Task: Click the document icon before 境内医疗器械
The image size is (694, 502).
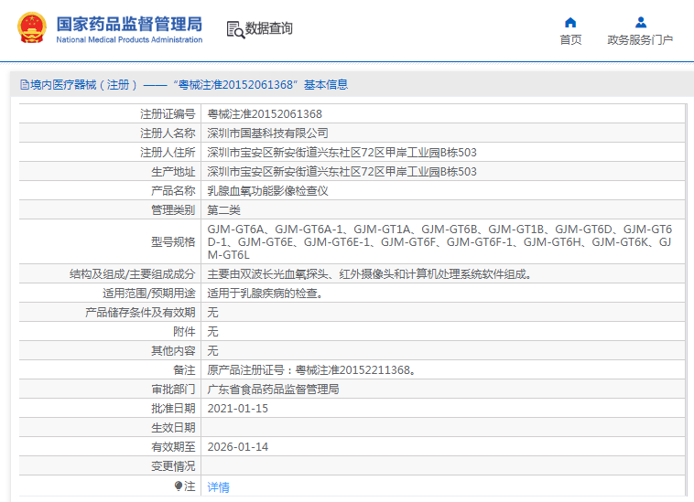Action: 25,84
